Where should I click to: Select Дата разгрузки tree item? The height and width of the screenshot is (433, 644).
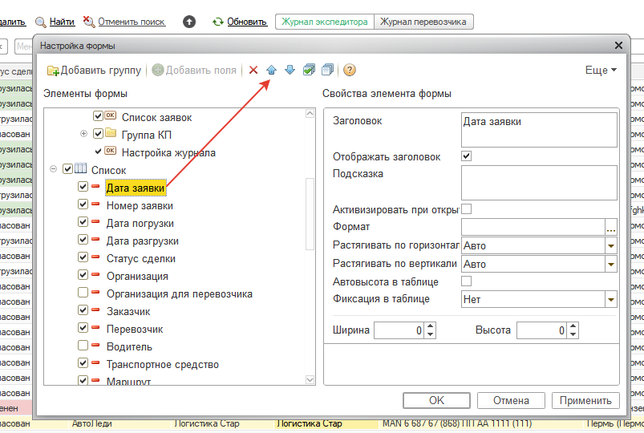point(143,241)
